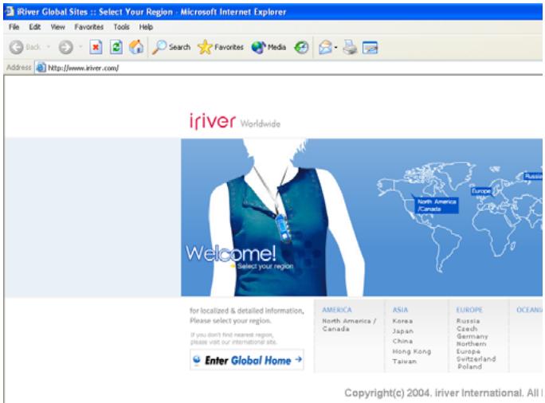Screen dimensions: 545x403
Task: Open the Media toolbar button
Action: tap(269, 47)
